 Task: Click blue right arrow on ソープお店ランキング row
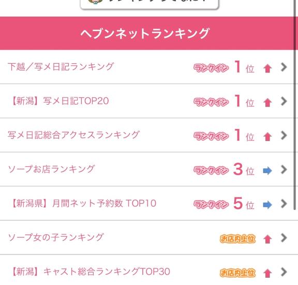click(x=267, y=170)
